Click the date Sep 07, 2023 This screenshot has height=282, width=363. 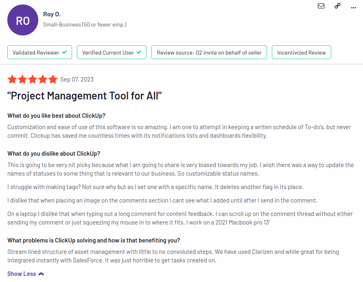[77, 79]
